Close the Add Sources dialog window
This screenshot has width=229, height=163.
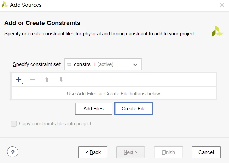(222, 5)
